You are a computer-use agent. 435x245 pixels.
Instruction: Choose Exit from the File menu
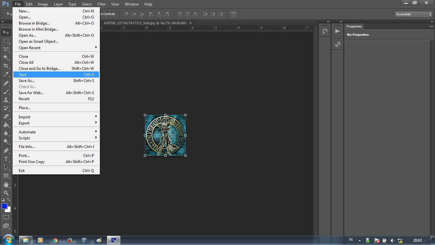[56, 170]
